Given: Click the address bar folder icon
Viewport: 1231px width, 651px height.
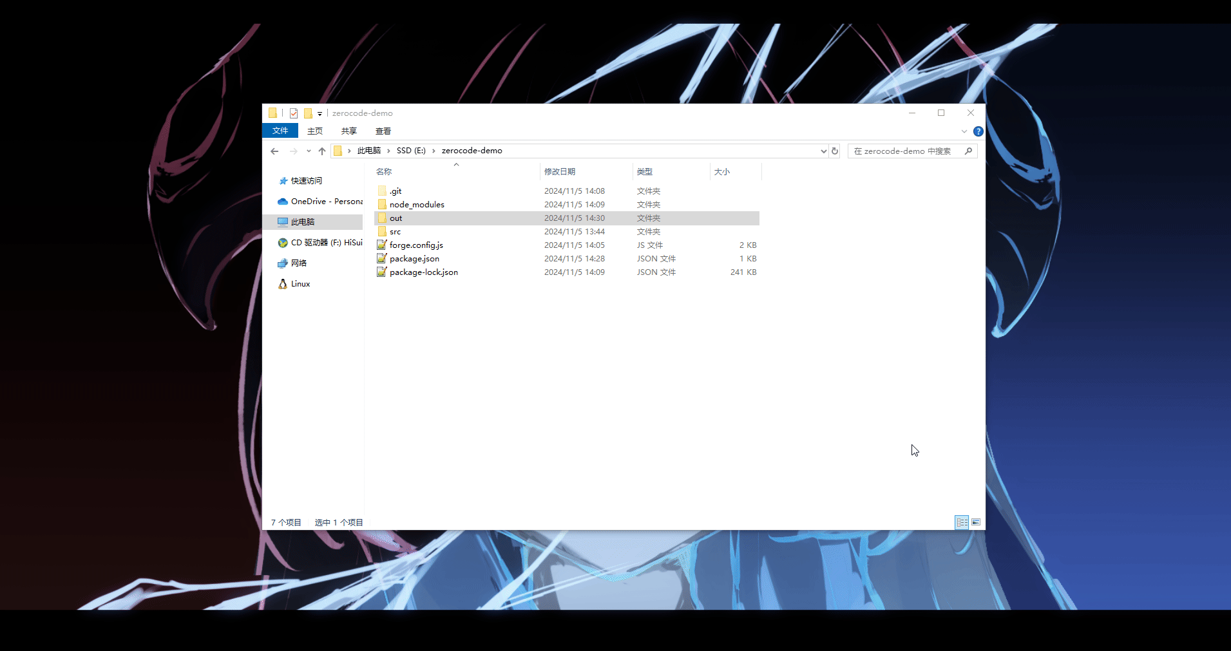Looking at the screenshot, I should (338, 151).
